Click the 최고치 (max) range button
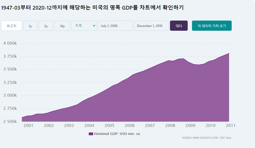Image resolution: width=255 pixels, height=148 pixels. [x=12, y=26]
